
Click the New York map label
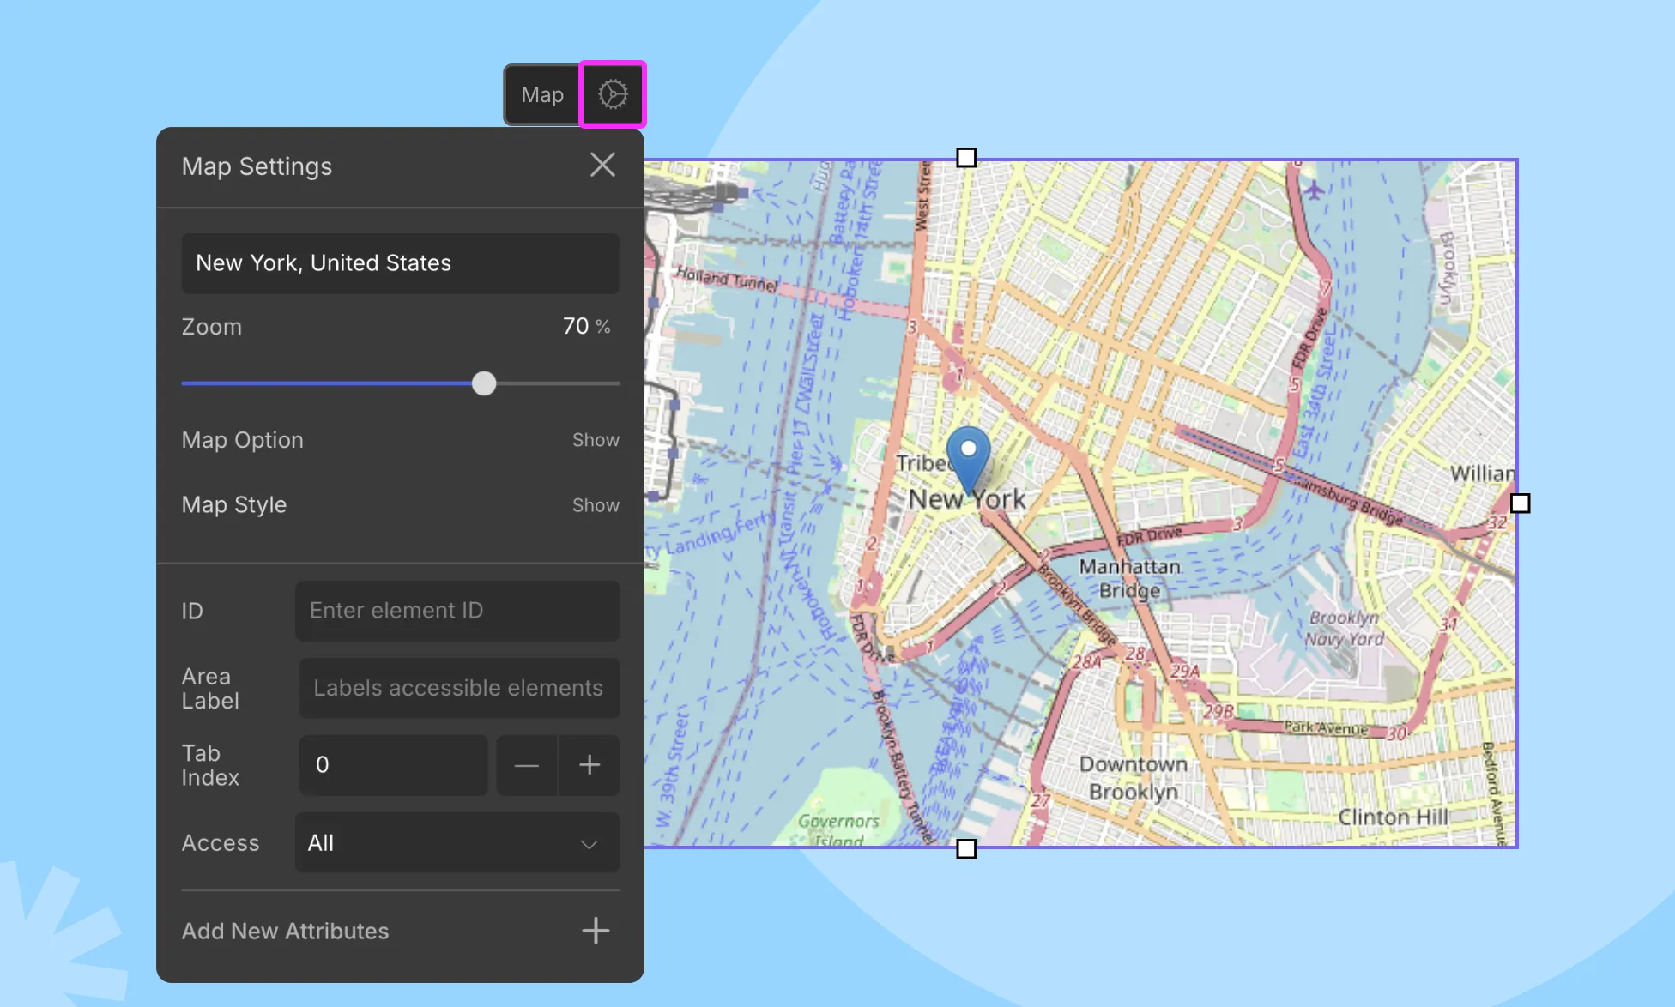[966, 499]
